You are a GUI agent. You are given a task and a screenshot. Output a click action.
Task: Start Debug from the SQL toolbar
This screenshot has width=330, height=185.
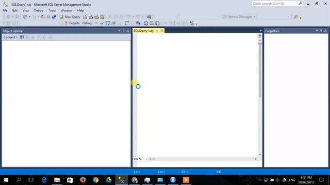[x=87, y=23]
